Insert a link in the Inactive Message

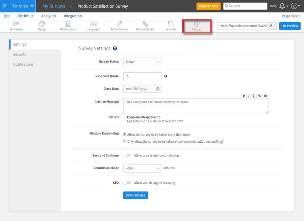[259, 96]
